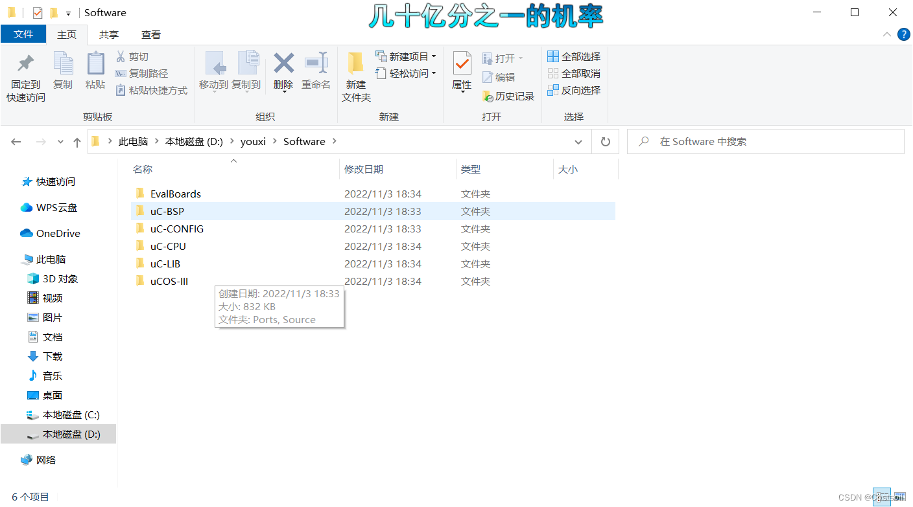Select the EvalBoards folder
Image resolution: width=913 pixels, height=507 pixels.
176,194
